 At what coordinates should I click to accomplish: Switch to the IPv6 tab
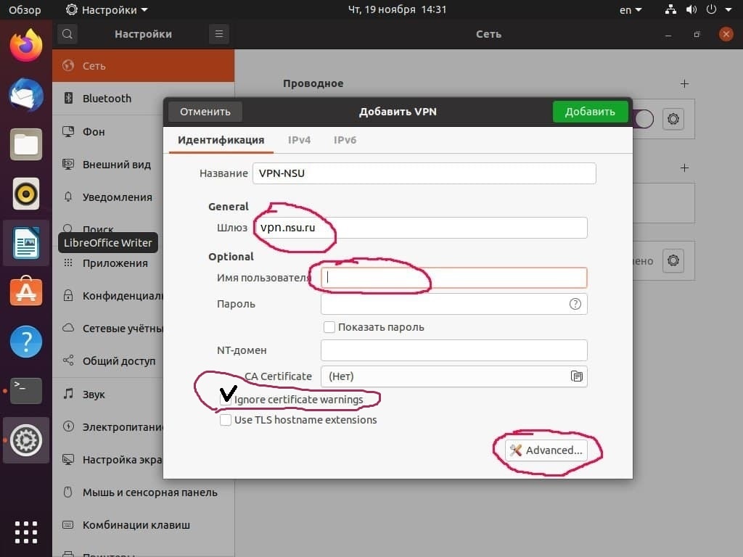click(x=345, y=140)
